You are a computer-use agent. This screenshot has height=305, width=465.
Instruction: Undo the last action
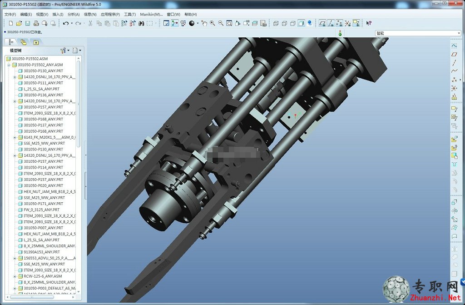pos(65,23)
